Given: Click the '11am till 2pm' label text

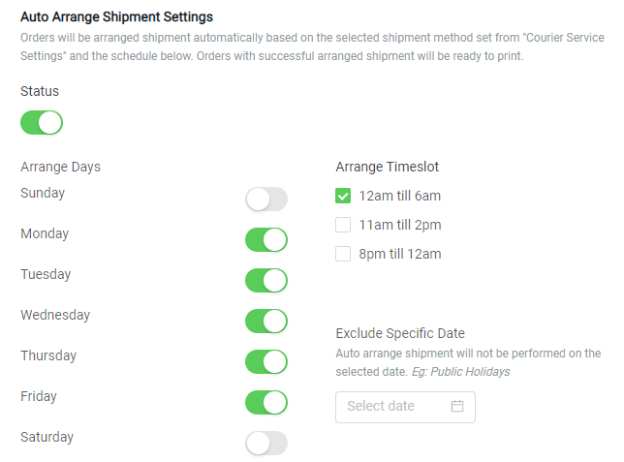Looking at the screenshot, I should coord(400,225).
